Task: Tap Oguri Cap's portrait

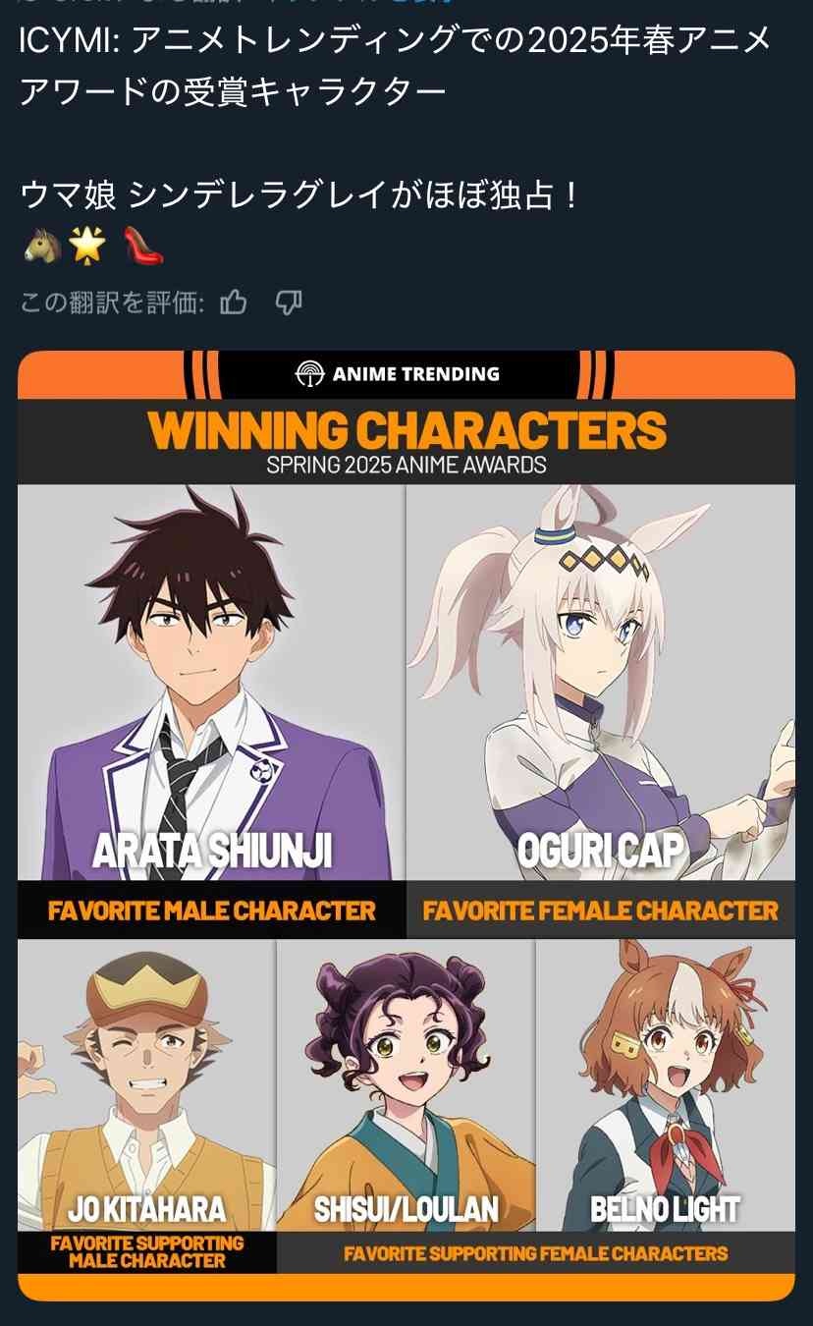Action: (601, 682)
